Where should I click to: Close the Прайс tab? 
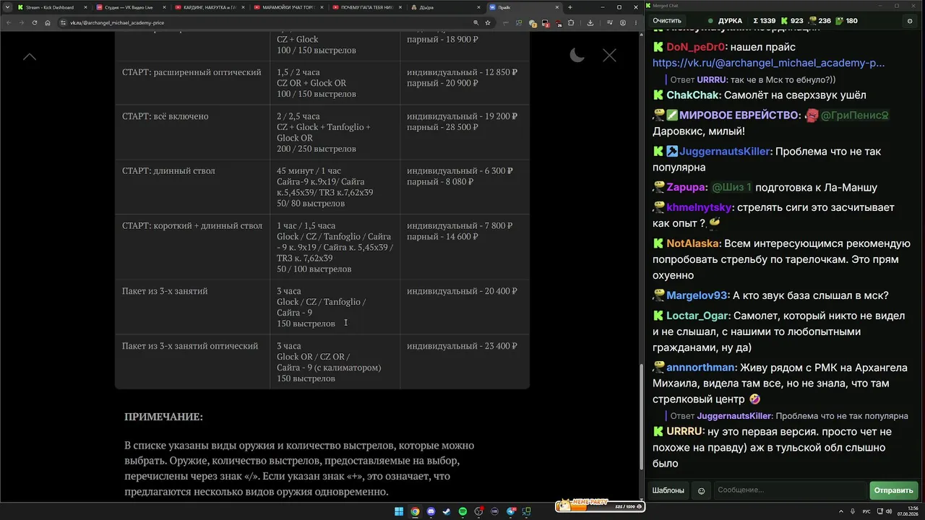[x=556, y=7]
